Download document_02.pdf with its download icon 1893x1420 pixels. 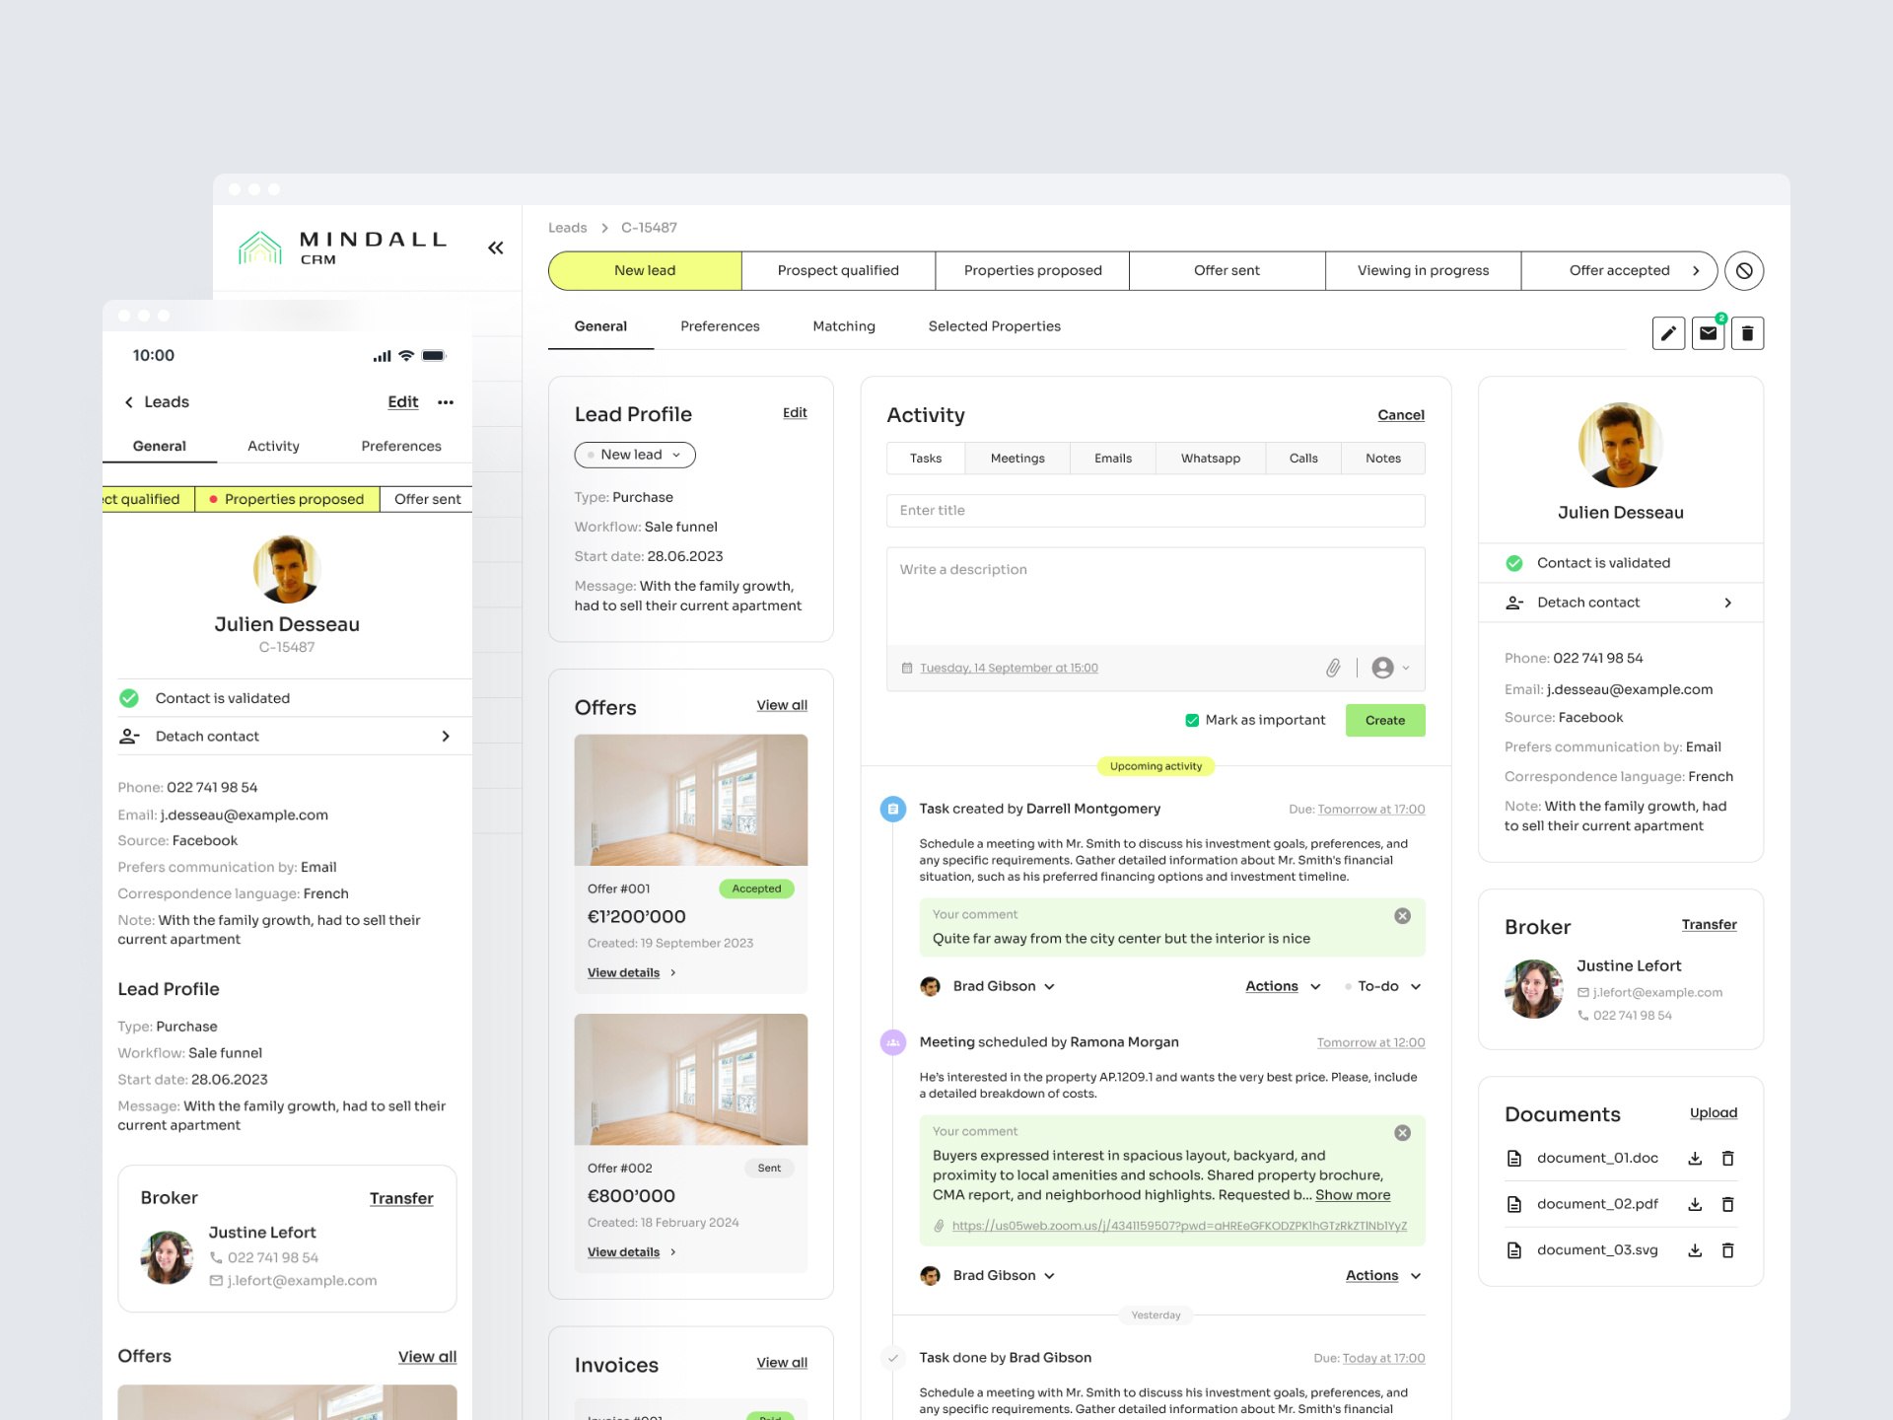tap(1695, 1204)
